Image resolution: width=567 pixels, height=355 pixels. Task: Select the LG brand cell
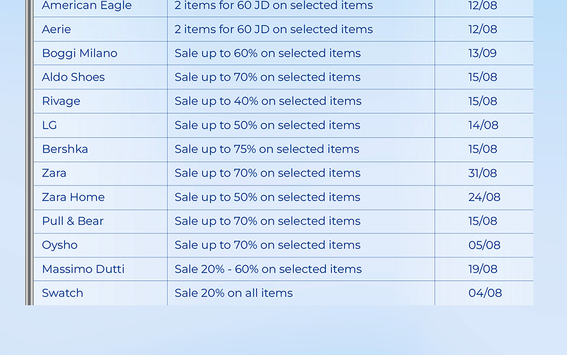click(49, 125)
